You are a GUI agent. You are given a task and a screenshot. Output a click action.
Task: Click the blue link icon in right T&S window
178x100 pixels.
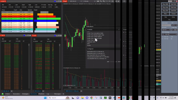click(x=55, y=36)
